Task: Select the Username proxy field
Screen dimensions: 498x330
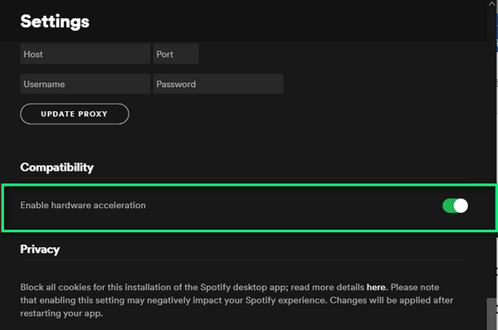Action: pyautogui.click(x=85, y=84)
